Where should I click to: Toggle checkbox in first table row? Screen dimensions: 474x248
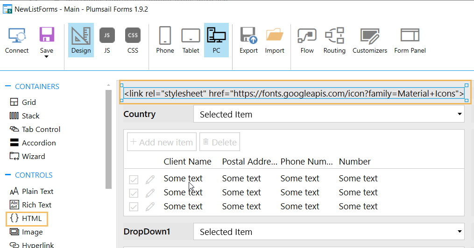click(134, 179)
